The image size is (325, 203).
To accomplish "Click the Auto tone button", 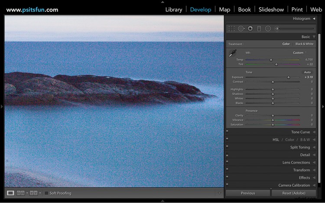I will pos(307,72).
